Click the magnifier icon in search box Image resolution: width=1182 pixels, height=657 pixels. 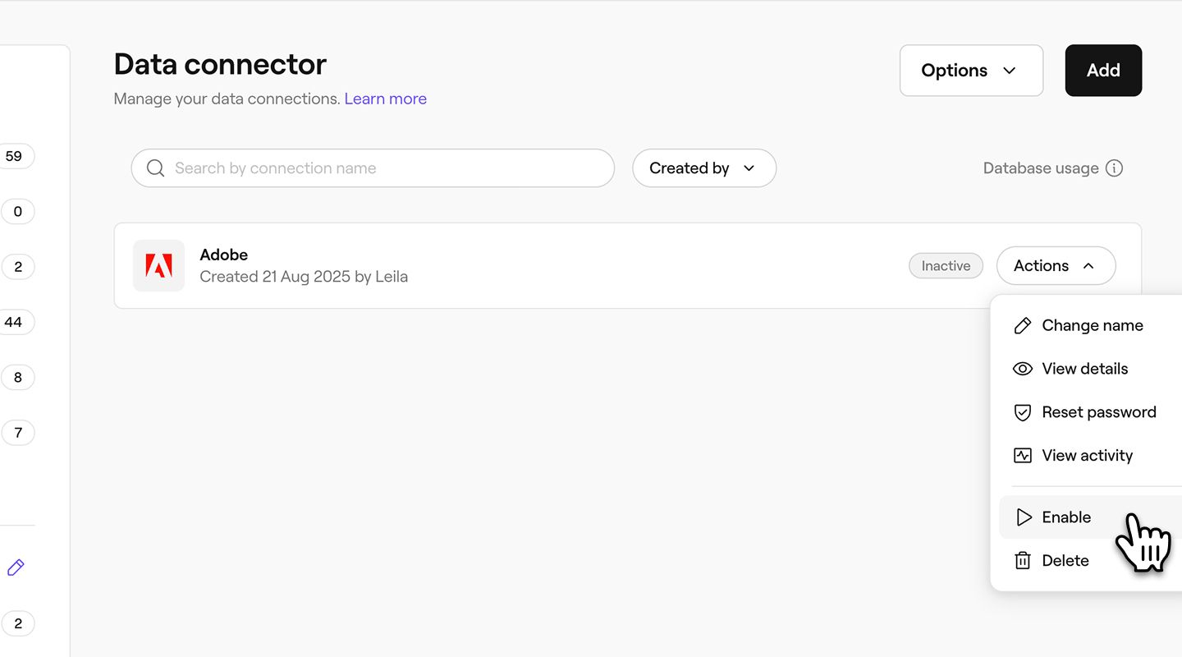(155, 168)
